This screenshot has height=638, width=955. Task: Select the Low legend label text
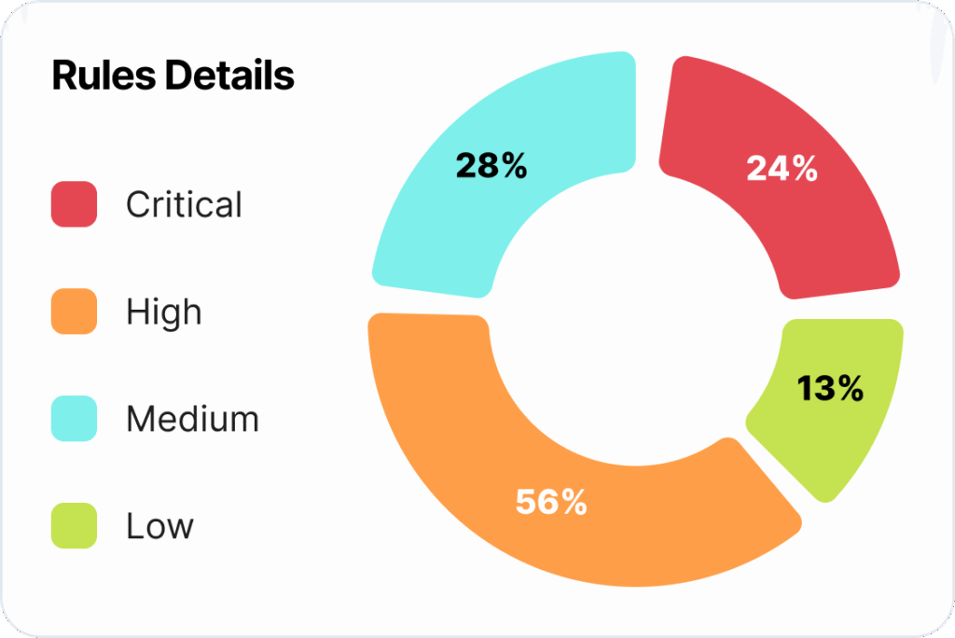coord(159,527)
